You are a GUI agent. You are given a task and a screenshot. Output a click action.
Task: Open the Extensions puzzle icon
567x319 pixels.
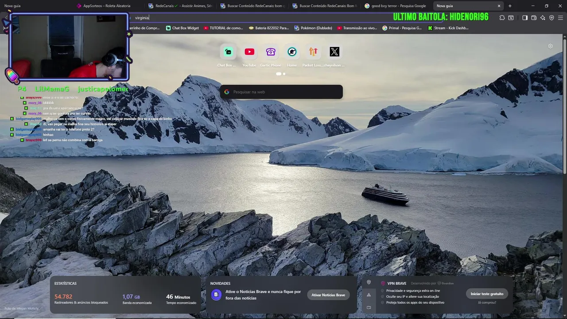[502, 18]
